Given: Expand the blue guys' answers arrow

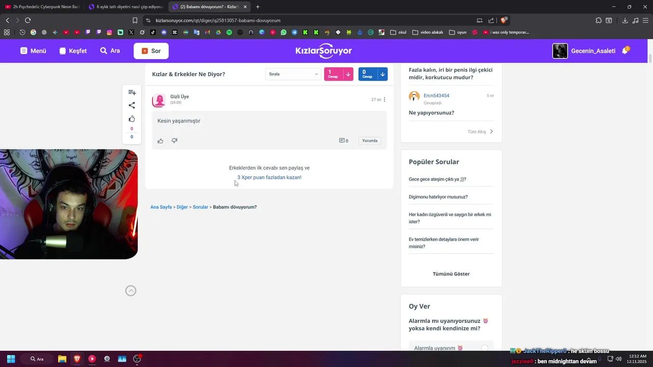Looking at the screenshot, I should (382, 74).
